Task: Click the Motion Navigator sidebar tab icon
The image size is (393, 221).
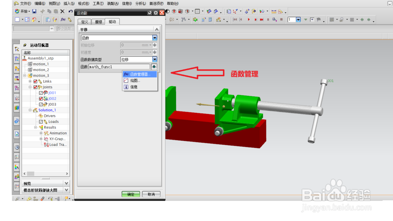Action: (x=17, y=49)
